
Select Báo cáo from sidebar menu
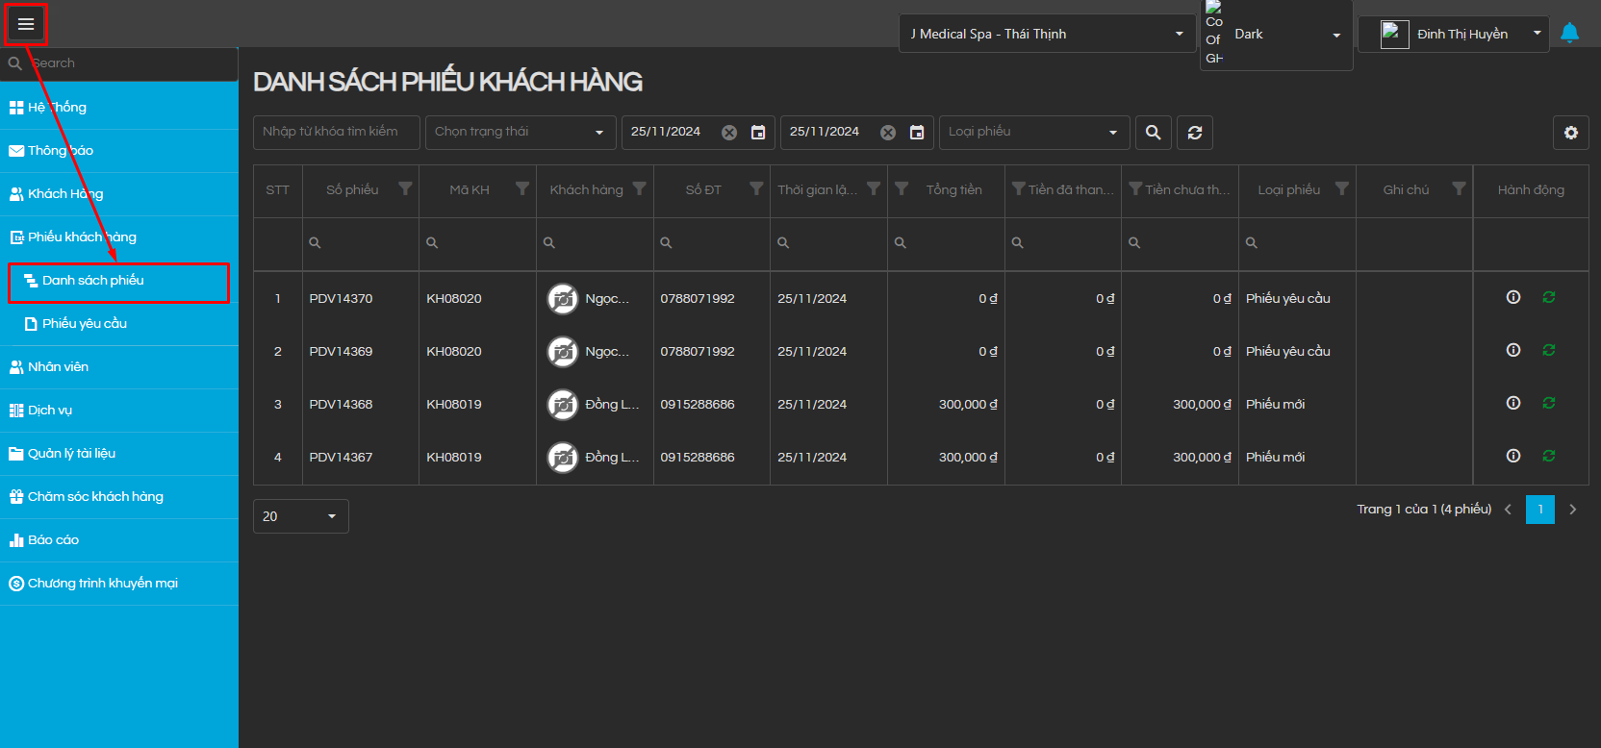(54, 540)
